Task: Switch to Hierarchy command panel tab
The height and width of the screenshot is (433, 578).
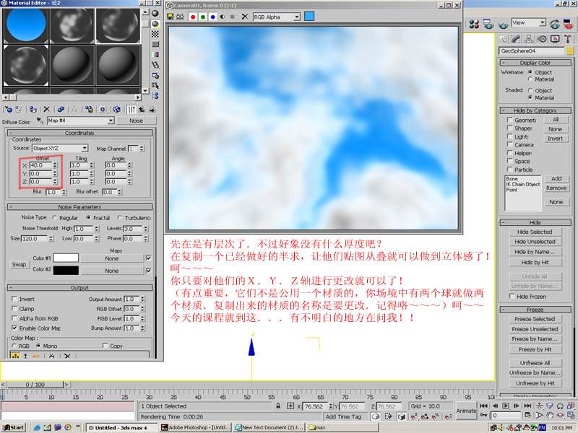Action: coord(529,39)
